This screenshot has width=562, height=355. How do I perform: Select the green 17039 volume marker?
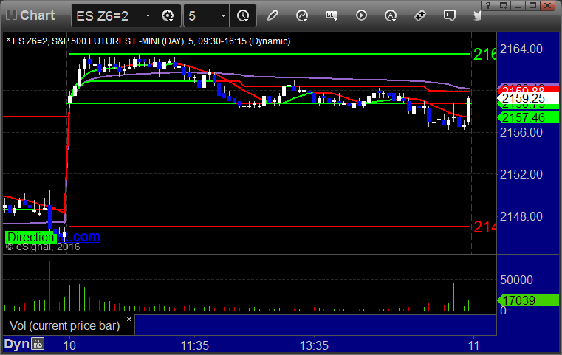pos(528,300)
